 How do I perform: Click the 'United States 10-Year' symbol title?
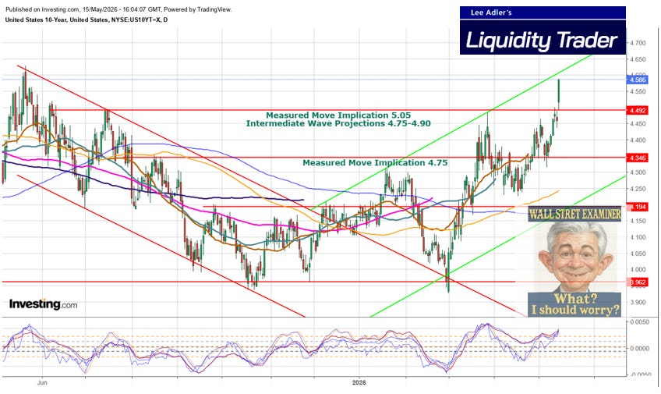[86, 20]
